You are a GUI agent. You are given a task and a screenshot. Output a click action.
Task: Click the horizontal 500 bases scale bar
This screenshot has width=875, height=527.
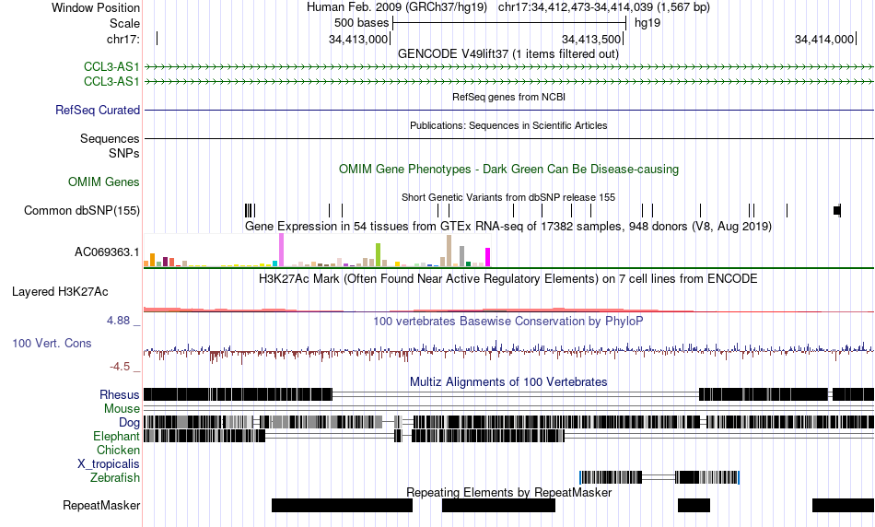pyautogui.click(x=509, y=23)
